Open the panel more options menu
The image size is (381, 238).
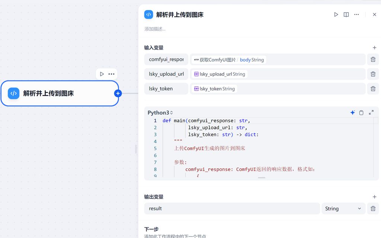(x=356, y=14)
